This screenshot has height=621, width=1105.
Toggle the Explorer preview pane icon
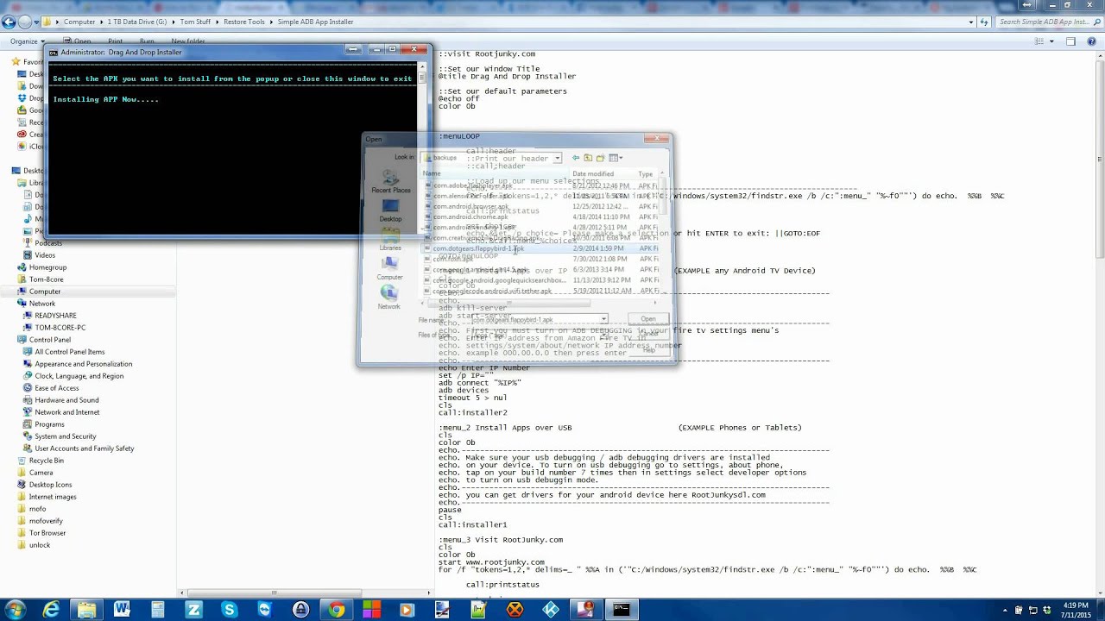(1070, 41)
